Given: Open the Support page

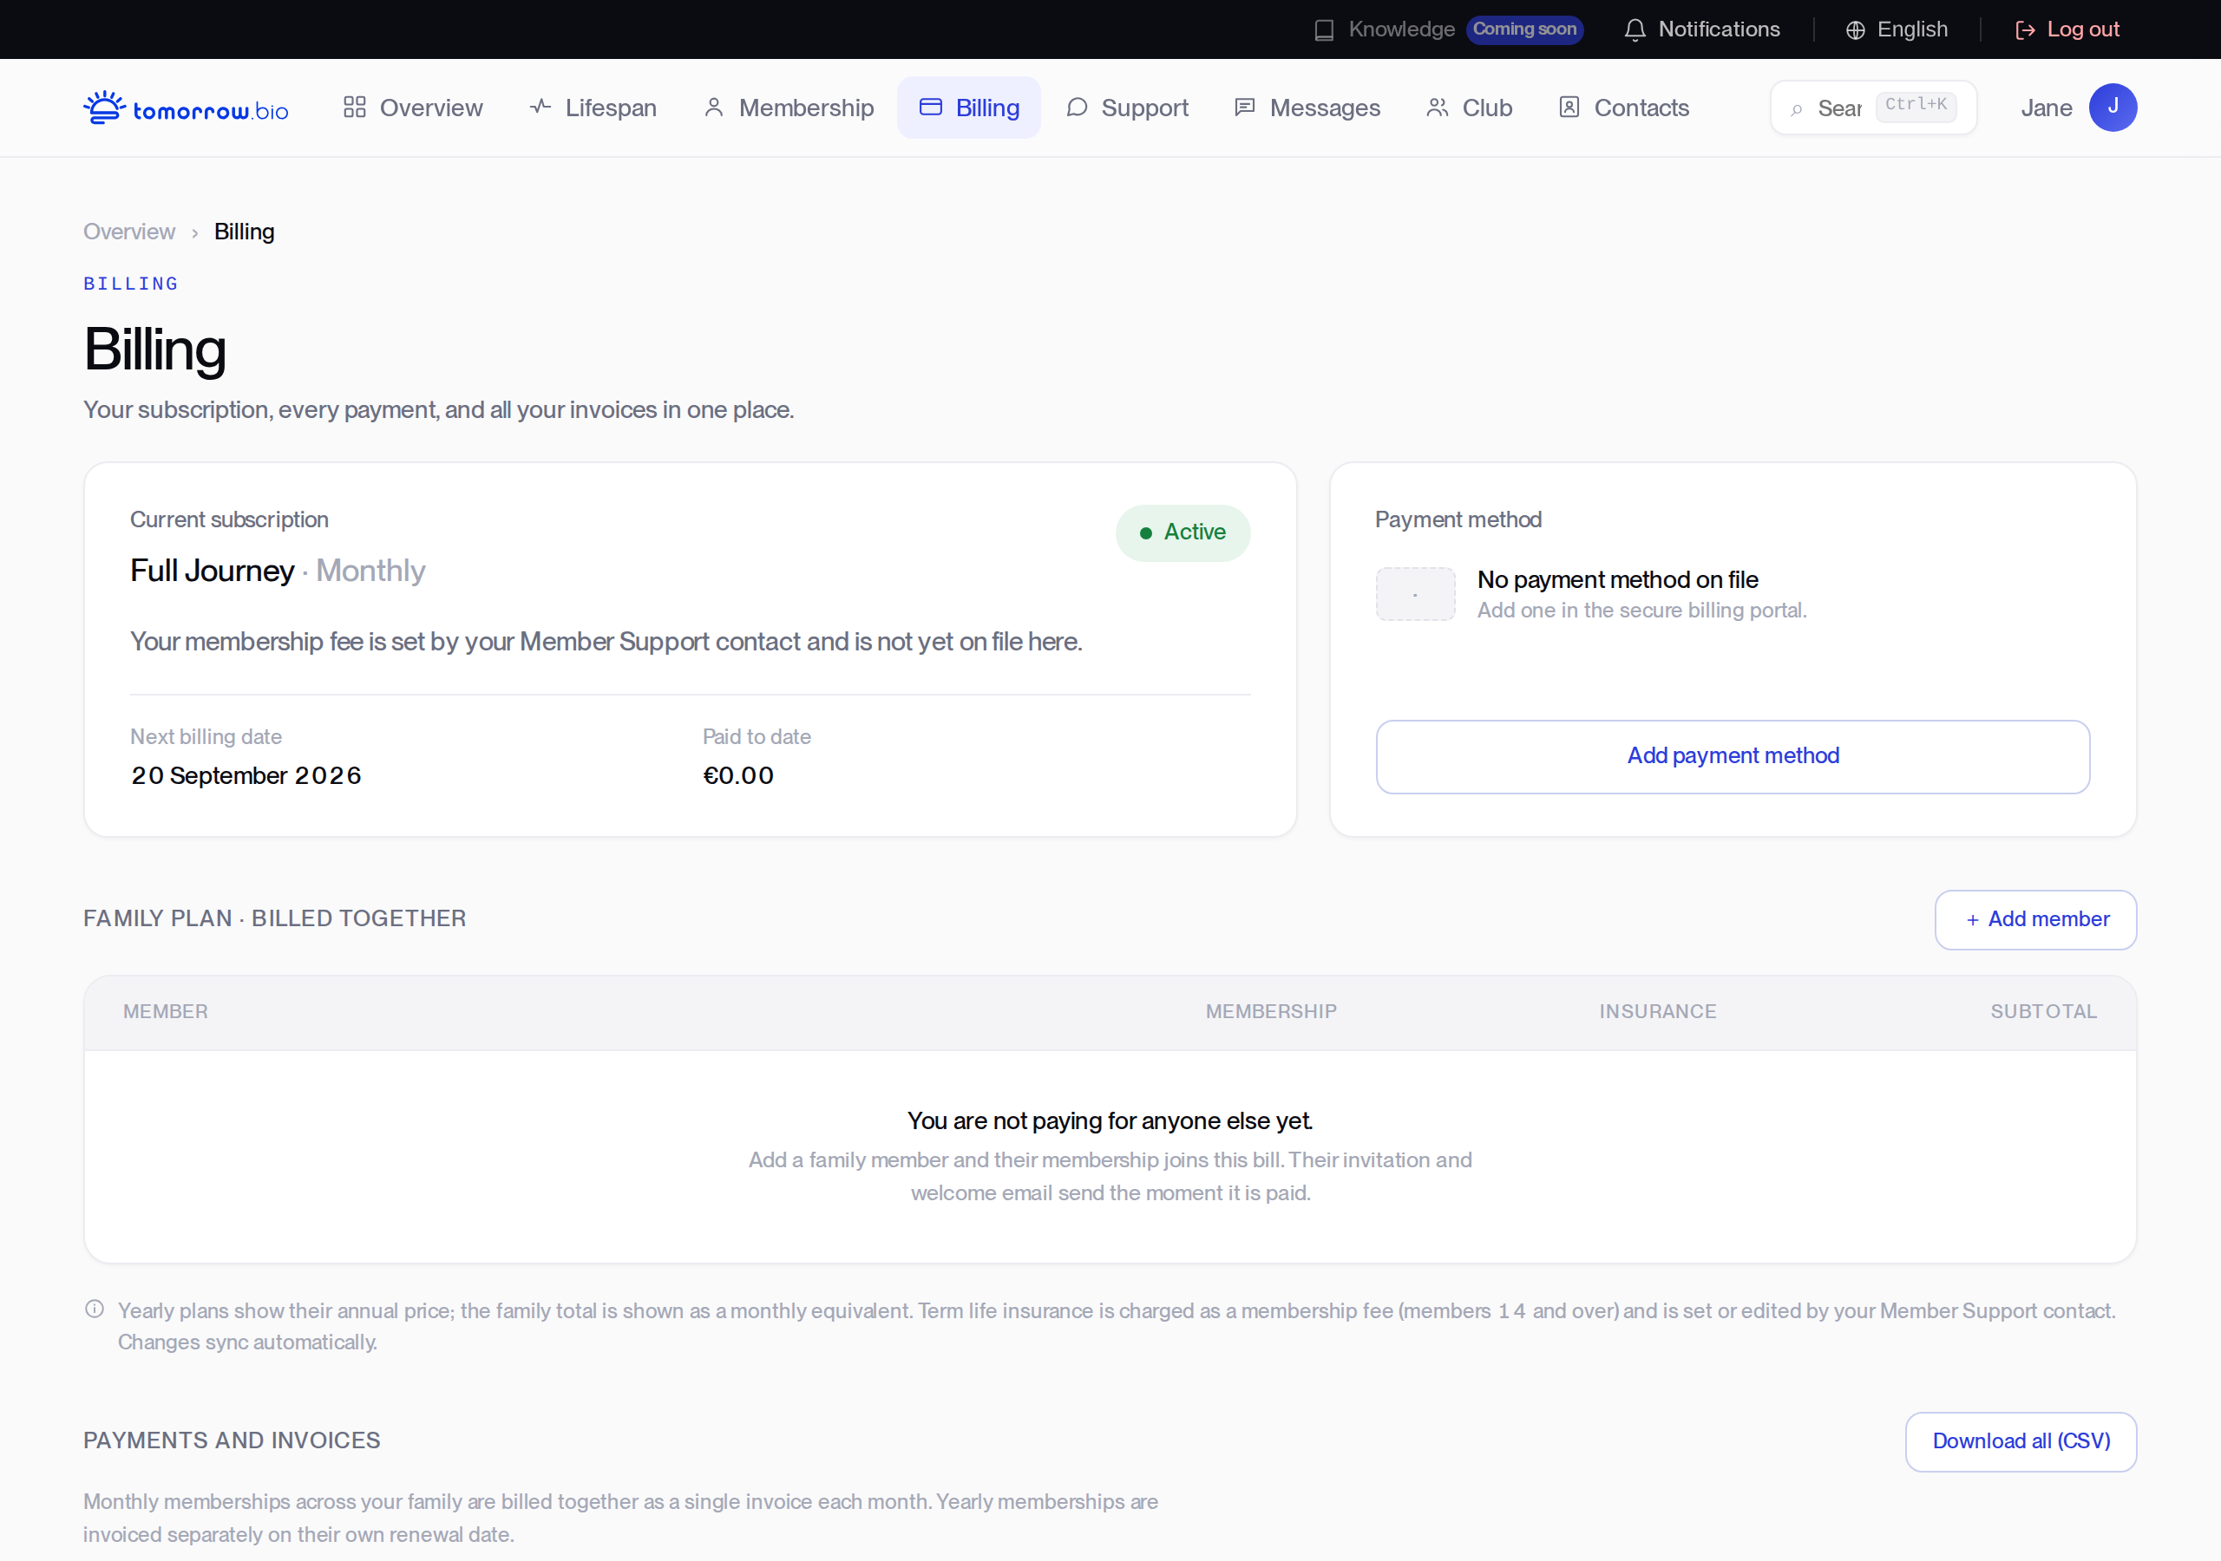Looking at the screenshot, I should coord(1127,108).
